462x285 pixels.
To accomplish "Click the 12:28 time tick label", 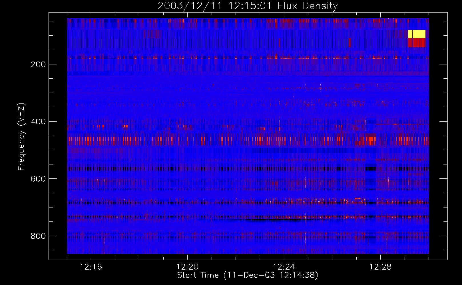I will pyautogui.click(x=380, y=267).
